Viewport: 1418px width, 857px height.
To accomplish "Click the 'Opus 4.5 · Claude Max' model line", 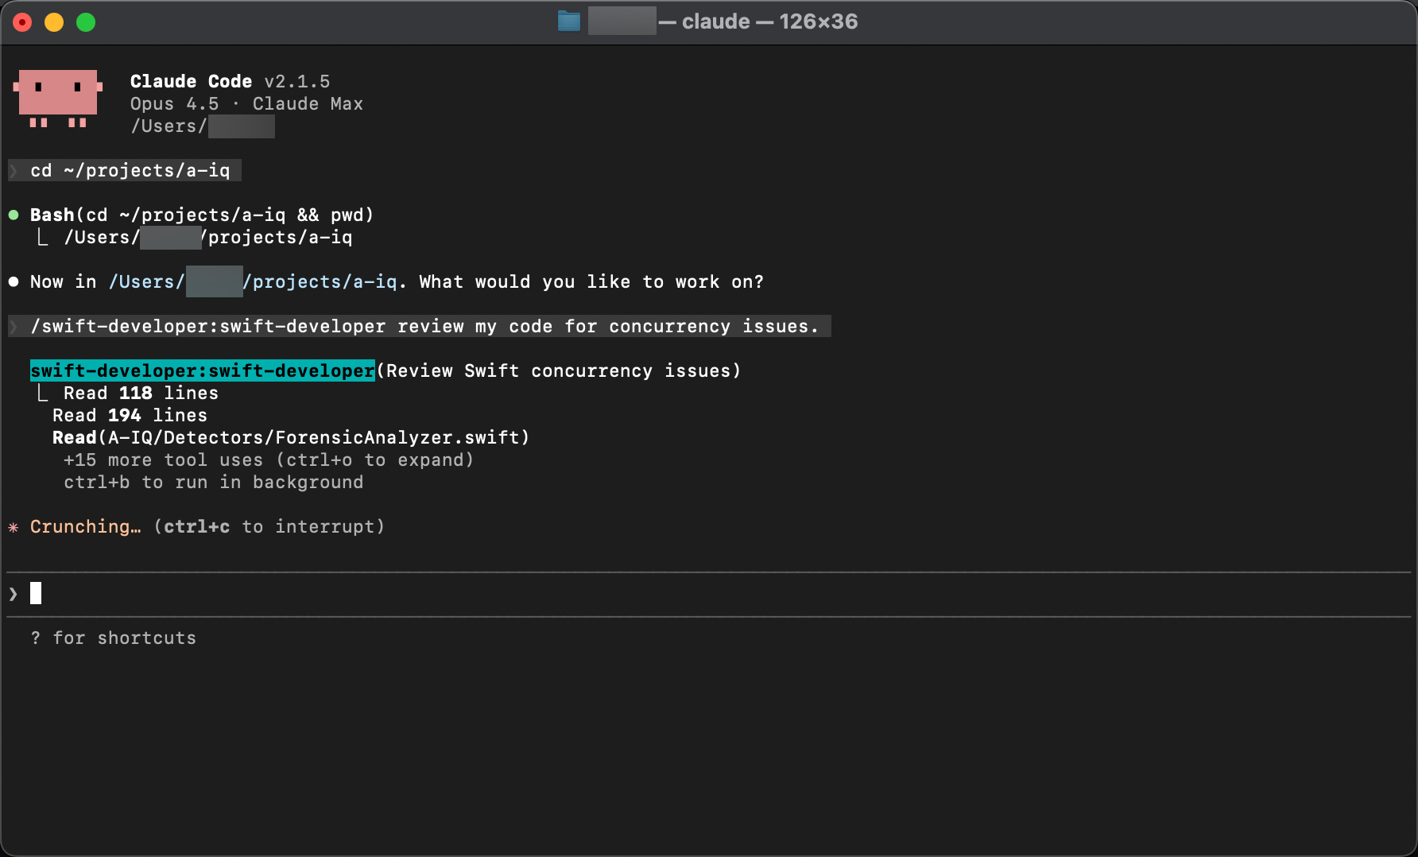I will (x=246, y=104).
